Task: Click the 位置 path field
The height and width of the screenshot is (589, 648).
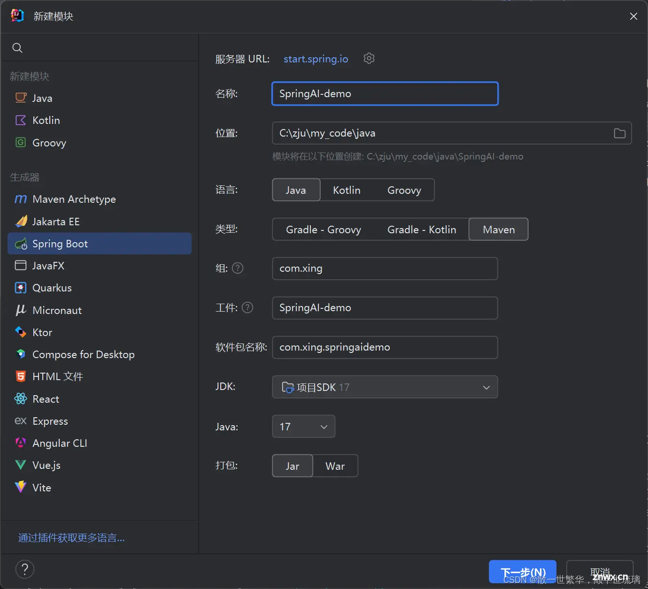Action: point(452,133)
